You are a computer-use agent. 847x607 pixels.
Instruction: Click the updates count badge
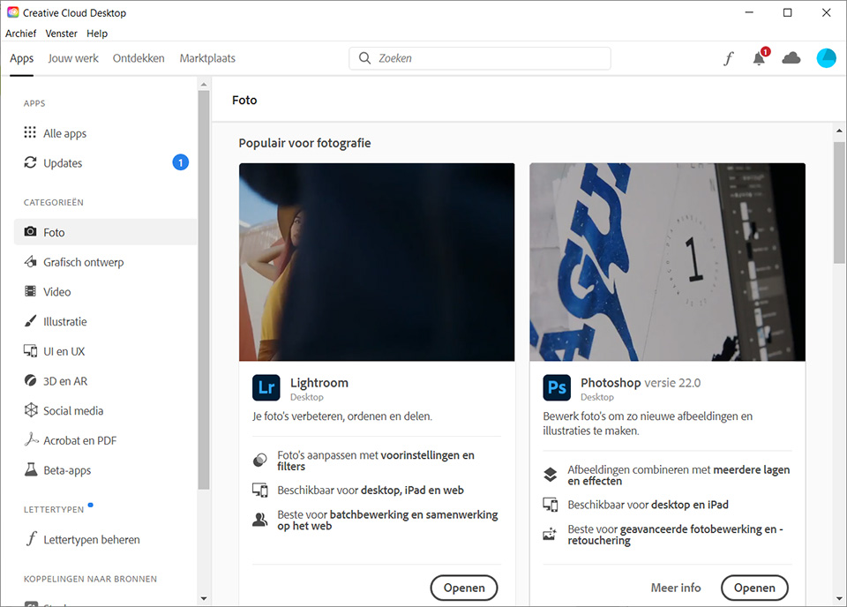click(x=180, y=162)
